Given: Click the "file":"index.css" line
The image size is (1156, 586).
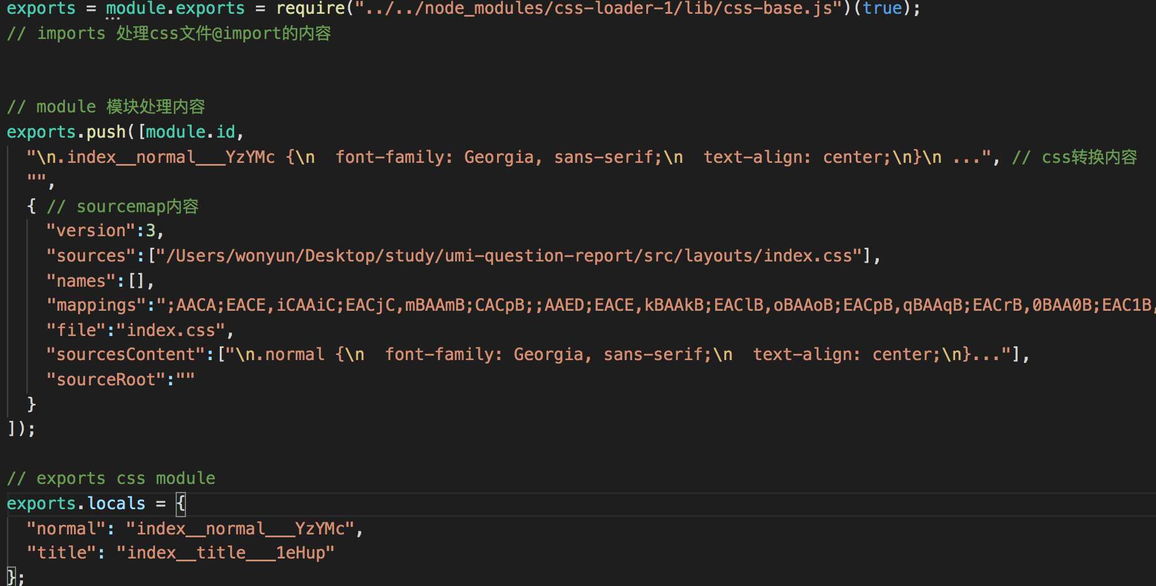Looking at the screenshot, I should pos(139,330).
